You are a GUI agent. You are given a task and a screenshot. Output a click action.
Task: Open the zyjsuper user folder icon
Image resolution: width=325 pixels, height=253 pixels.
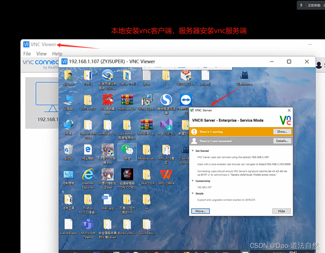(x=68, y=75)
